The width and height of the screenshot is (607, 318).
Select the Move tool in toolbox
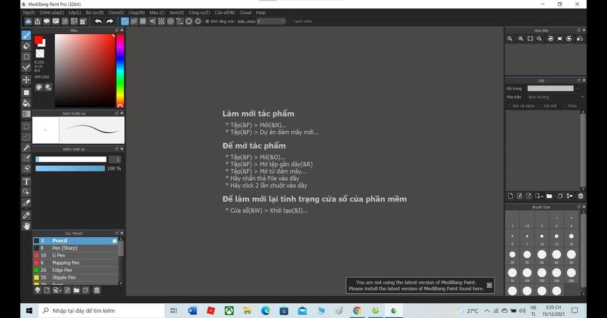(x=26, y=80)
